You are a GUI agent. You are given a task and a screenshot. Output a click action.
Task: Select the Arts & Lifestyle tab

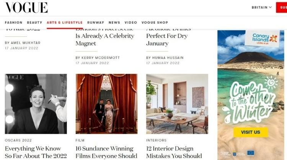pos(65,23)
